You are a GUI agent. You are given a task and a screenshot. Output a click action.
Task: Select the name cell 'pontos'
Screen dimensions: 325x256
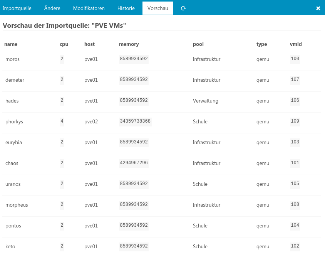13,226
